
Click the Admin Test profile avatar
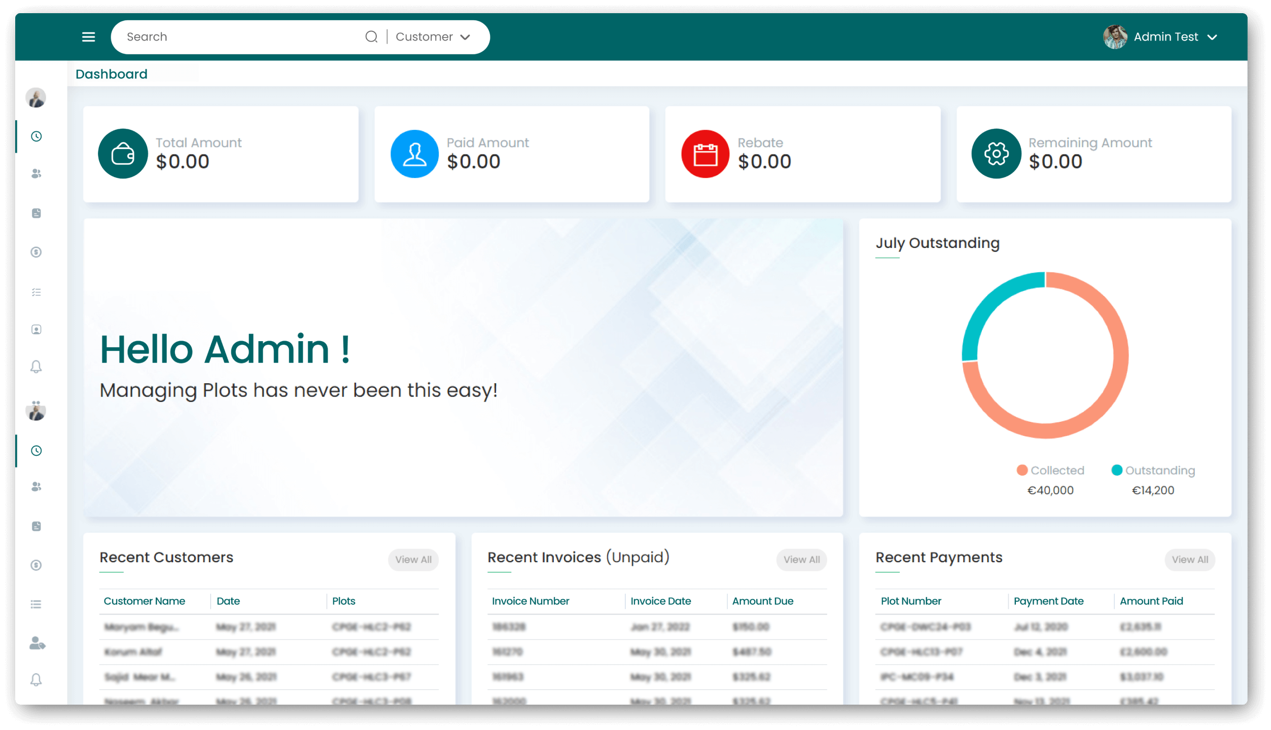click(x=1115, y=37)
